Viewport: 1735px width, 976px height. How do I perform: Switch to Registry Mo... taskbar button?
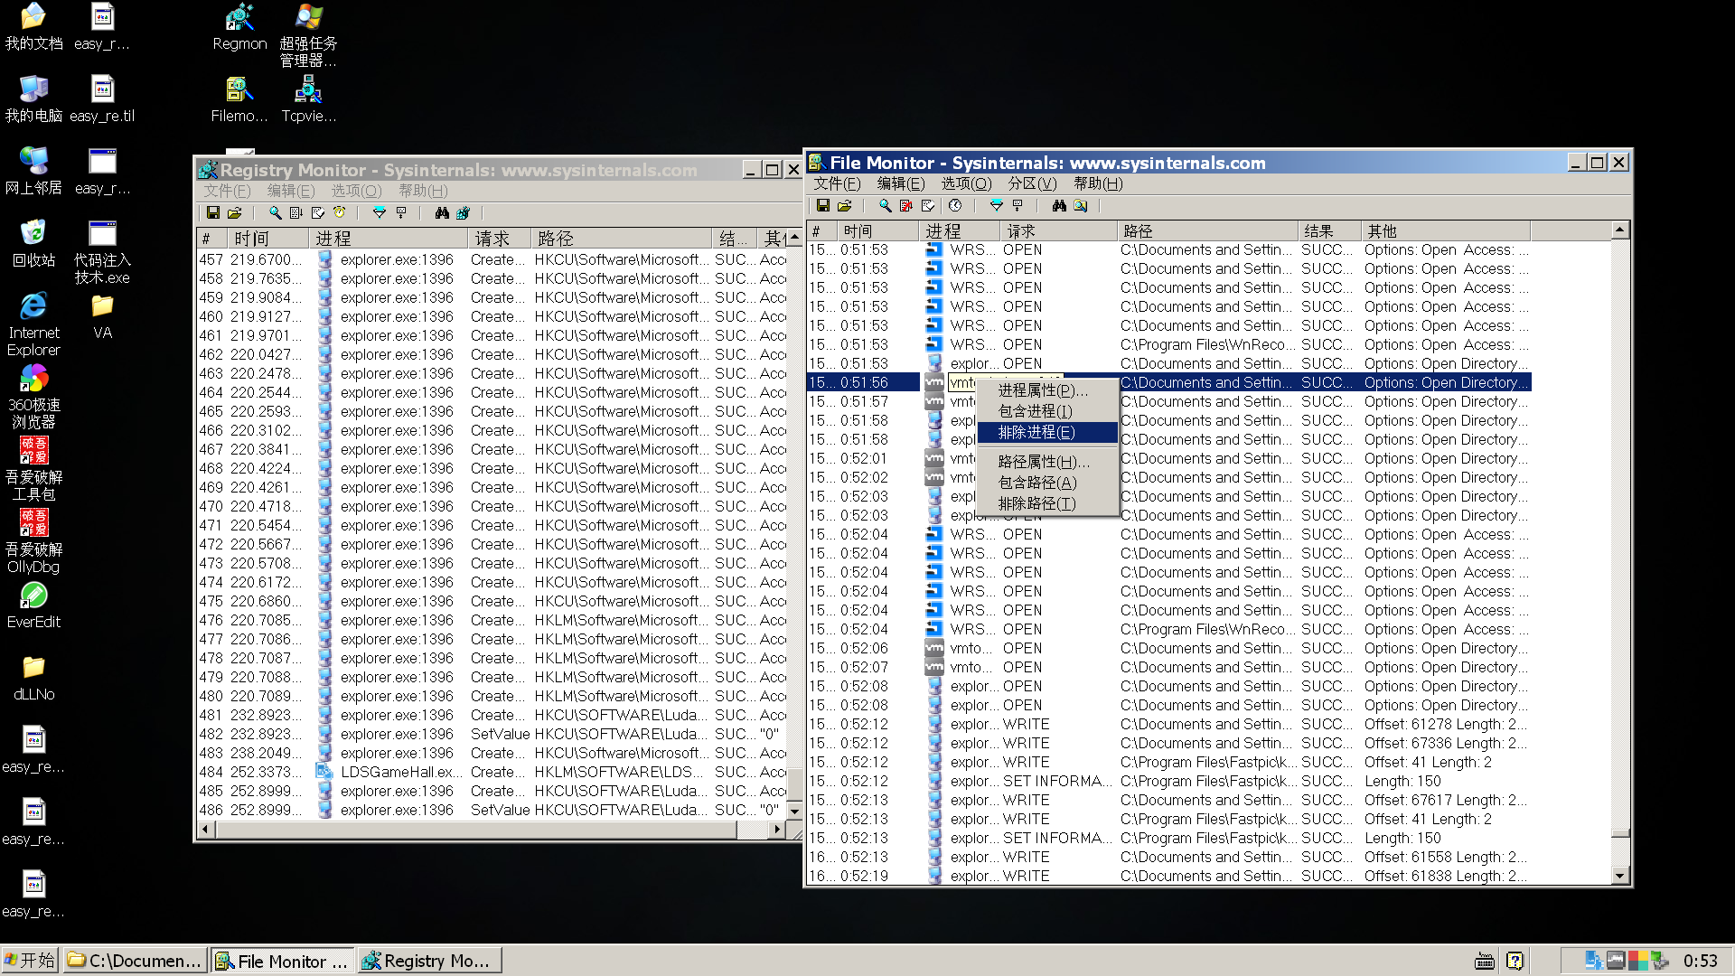point(429,961)
